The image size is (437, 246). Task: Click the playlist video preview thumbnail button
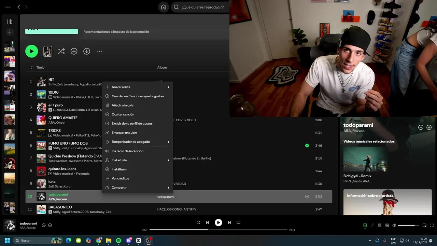point(48,51)
